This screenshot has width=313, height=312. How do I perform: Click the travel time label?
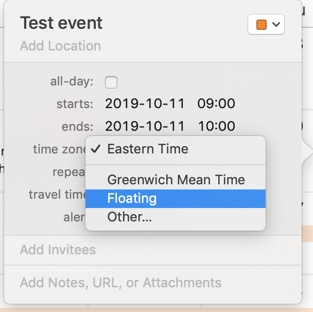[x=57, y=195]
